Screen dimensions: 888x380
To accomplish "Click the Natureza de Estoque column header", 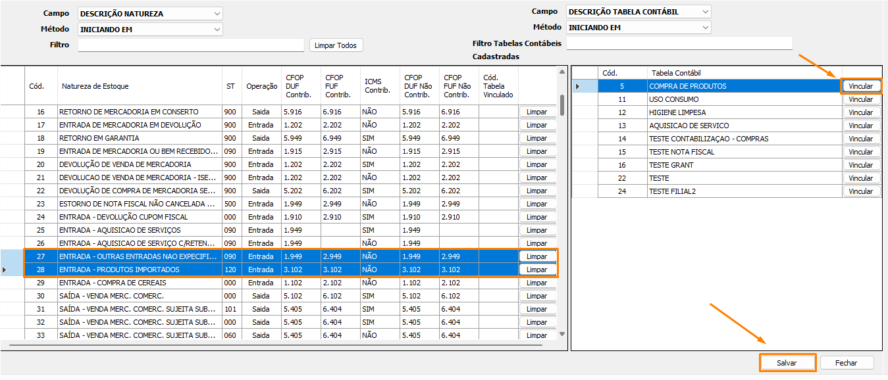I will click(x=140, y=86).
